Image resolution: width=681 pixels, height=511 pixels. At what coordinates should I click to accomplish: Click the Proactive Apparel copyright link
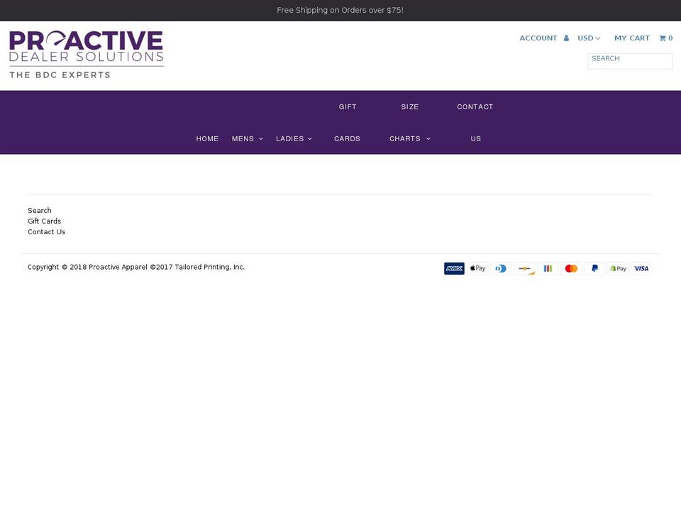click(x=118, y=268)
